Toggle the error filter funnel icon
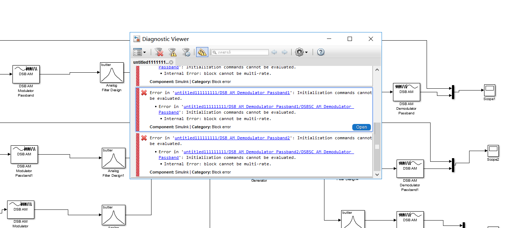The height and width of the screenshot is (228, 512). (x=159, y=52)
